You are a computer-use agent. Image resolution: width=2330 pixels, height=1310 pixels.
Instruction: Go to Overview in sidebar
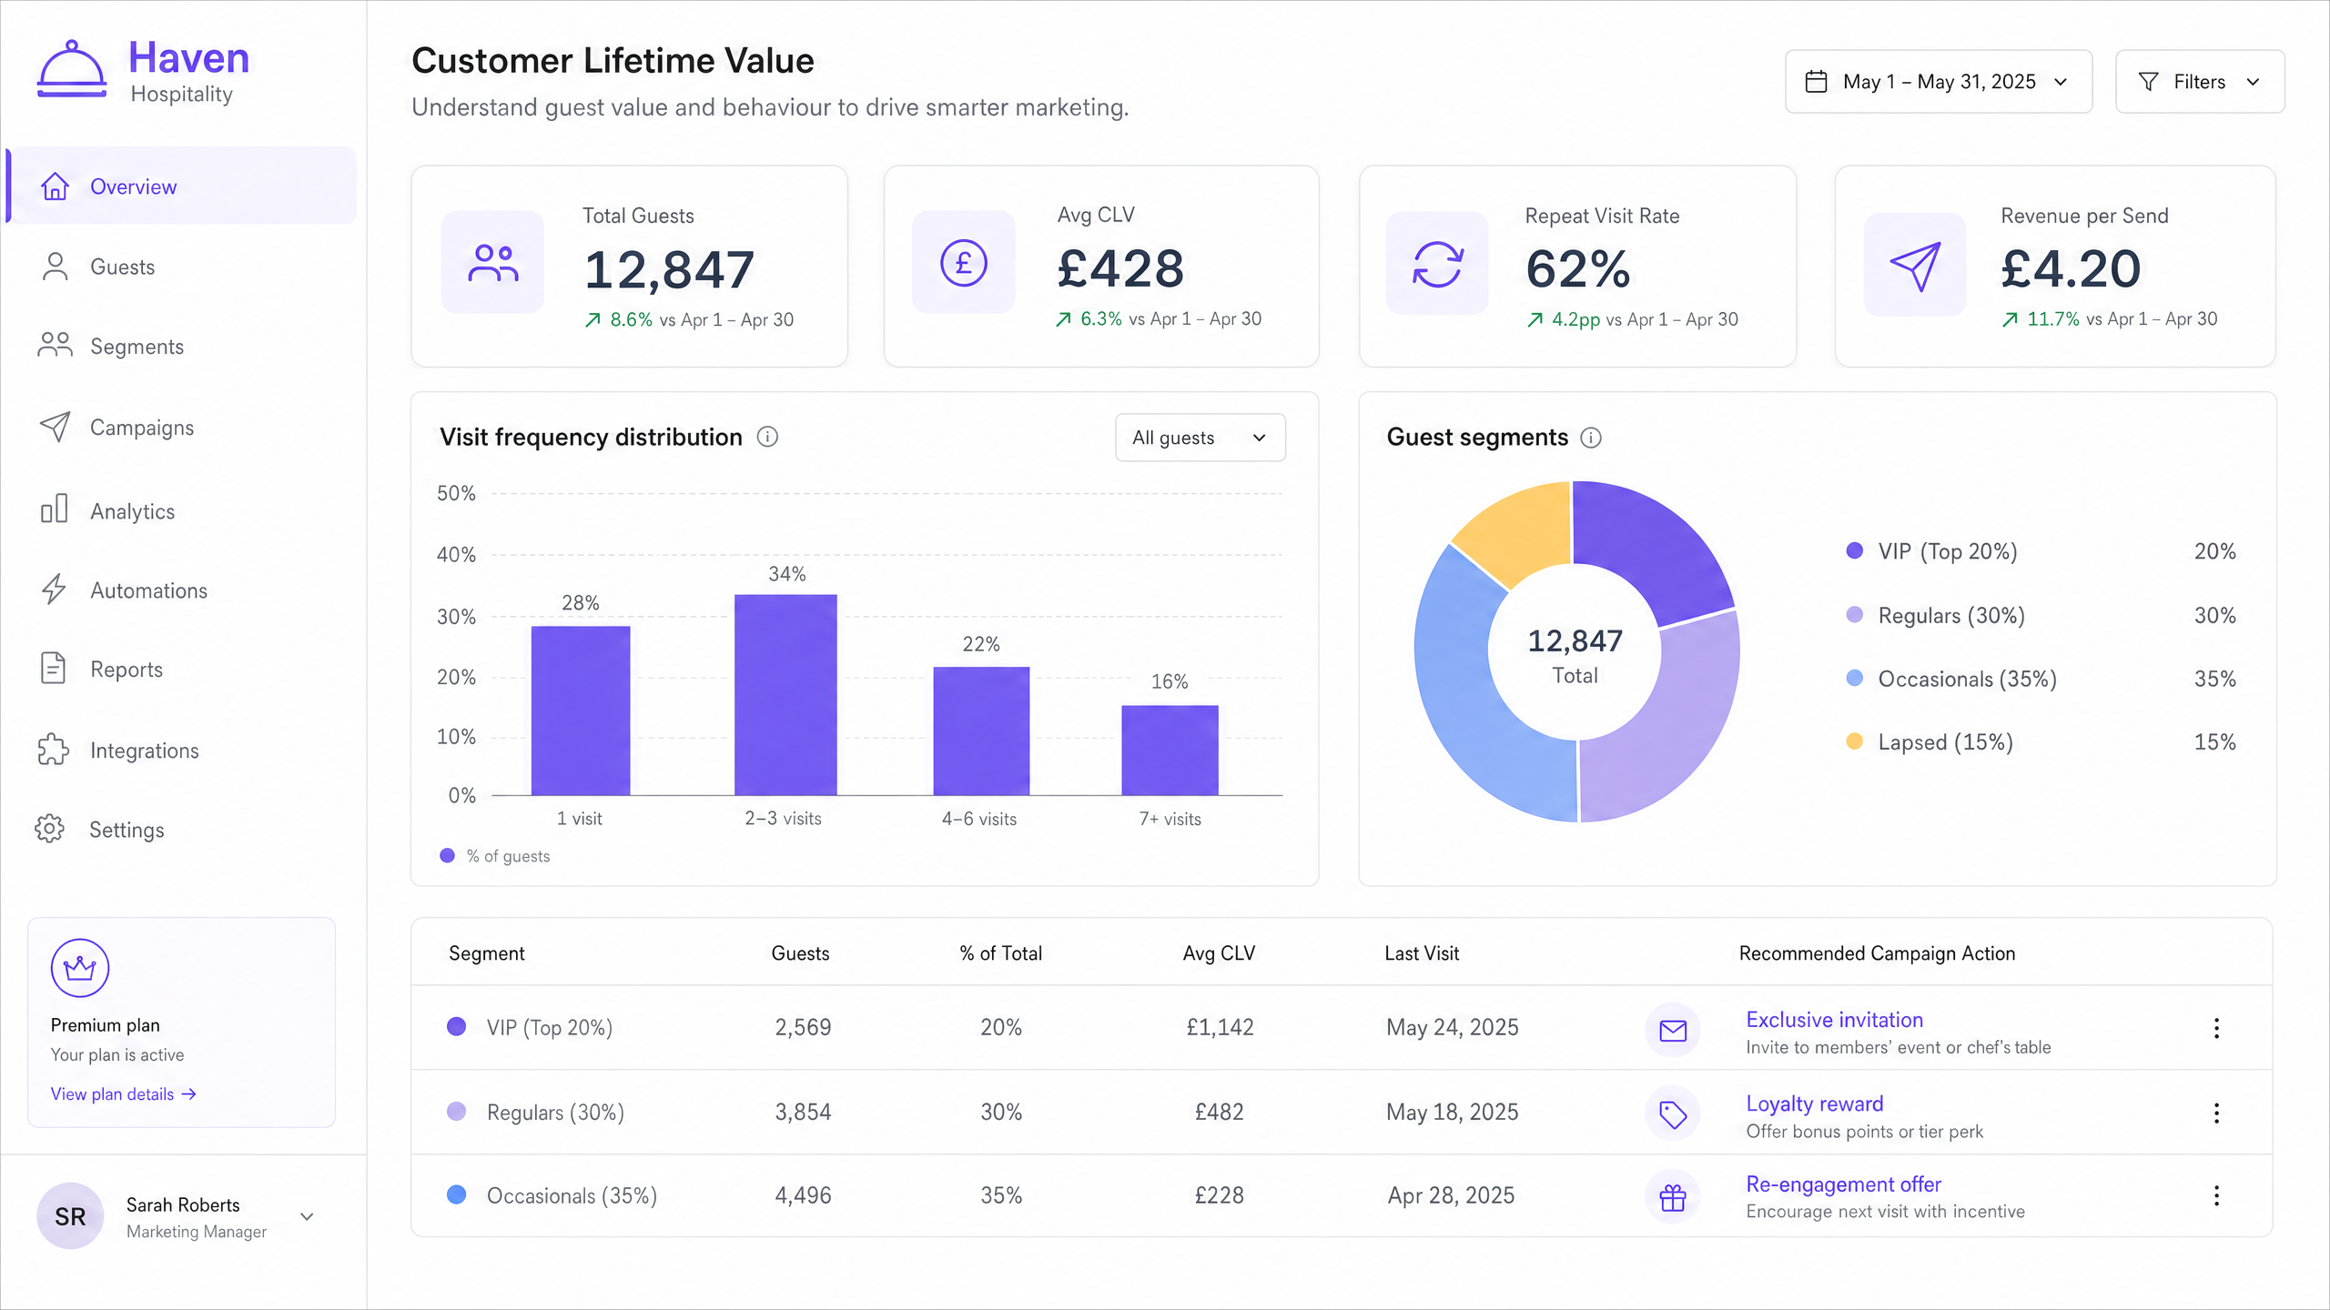click(182, 186)
